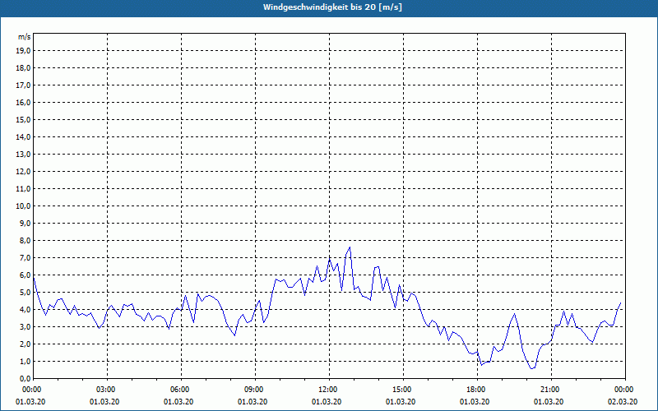
Task: Click the '01.03.20' date under 03:00
Action: 104,402
